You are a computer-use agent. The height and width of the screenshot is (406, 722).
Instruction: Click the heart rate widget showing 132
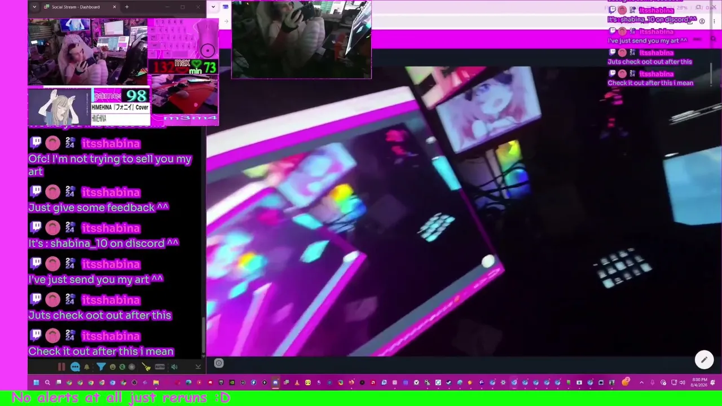point(183,67)
